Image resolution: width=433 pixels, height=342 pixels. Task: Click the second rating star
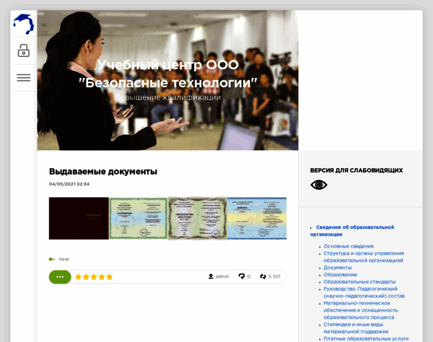point(86,277)
